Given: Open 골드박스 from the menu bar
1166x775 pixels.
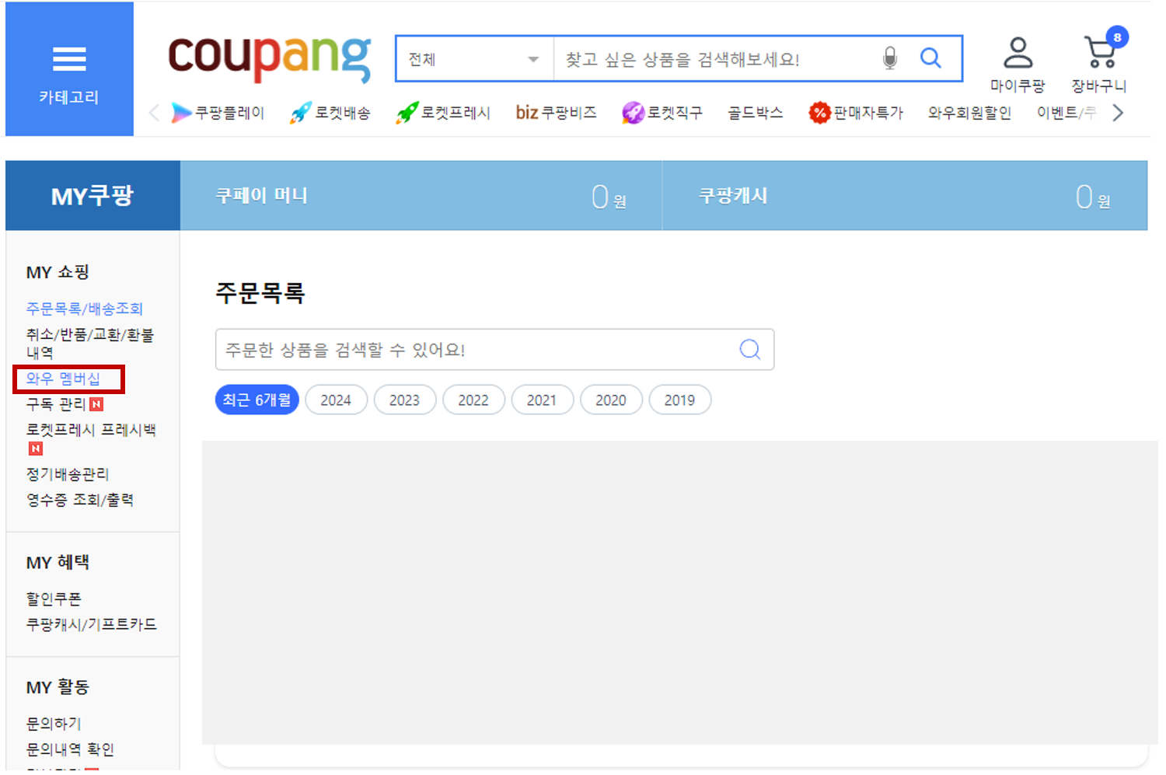Looking at the screenshot, I should click(x=754, y=112).
